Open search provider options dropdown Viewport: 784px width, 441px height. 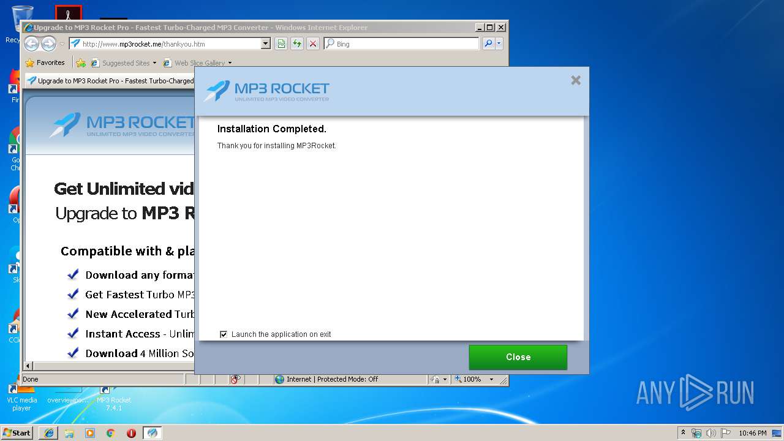point(499,43)
